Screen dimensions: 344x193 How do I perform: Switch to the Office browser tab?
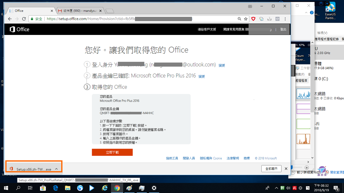click(31, 10)
